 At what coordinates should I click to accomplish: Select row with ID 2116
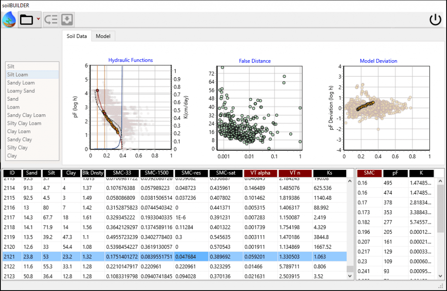(x=175, y=208)
